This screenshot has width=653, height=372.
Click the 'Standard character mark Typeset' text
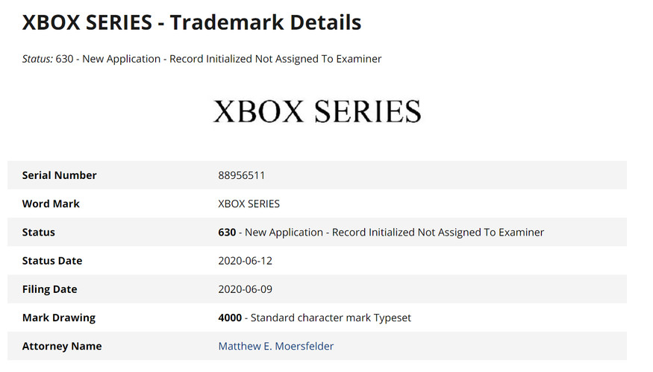click(x=331, y=318)
